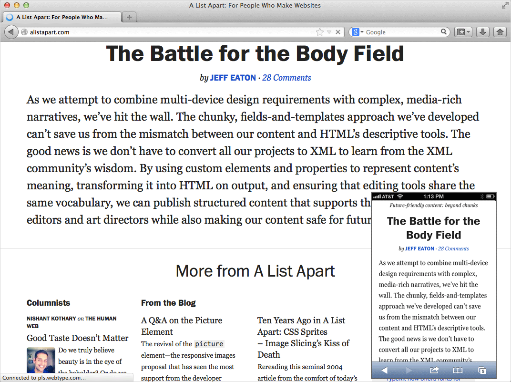Open A Q&A on the Picture Element

(x=182, y=326)
